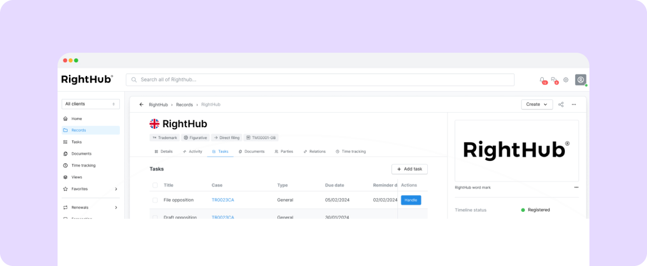Image resolution: width=647 pixels, height=266 pixels.
Task: Sort by the Due date column header
Action: point(334,185)
